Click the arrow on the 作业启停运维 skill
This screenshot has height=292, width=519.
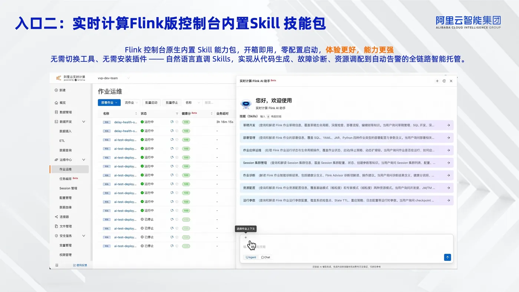(449, 150)
